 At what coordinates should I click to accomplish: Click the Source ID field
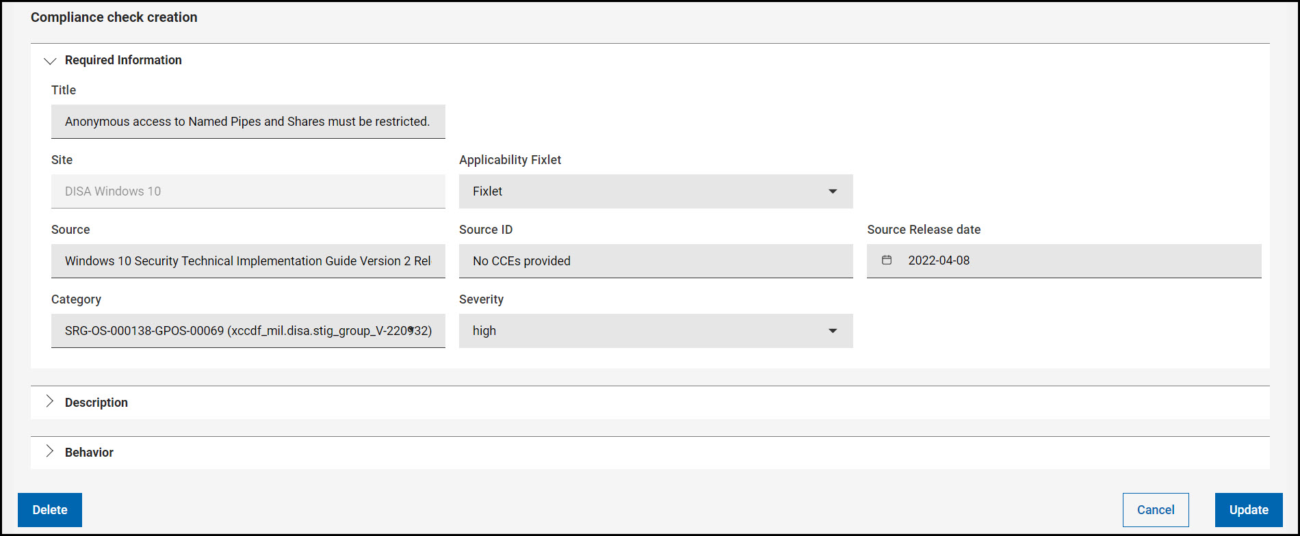tap(655, 261)
